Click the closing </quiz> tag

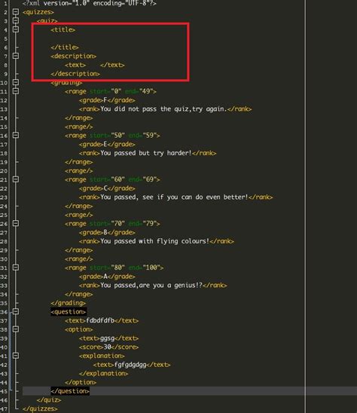coord(49,400)
